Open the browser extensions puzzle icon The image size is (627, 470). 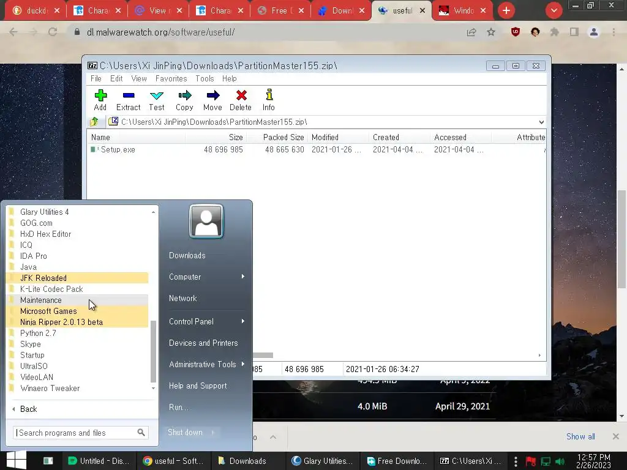click(555, 32)
